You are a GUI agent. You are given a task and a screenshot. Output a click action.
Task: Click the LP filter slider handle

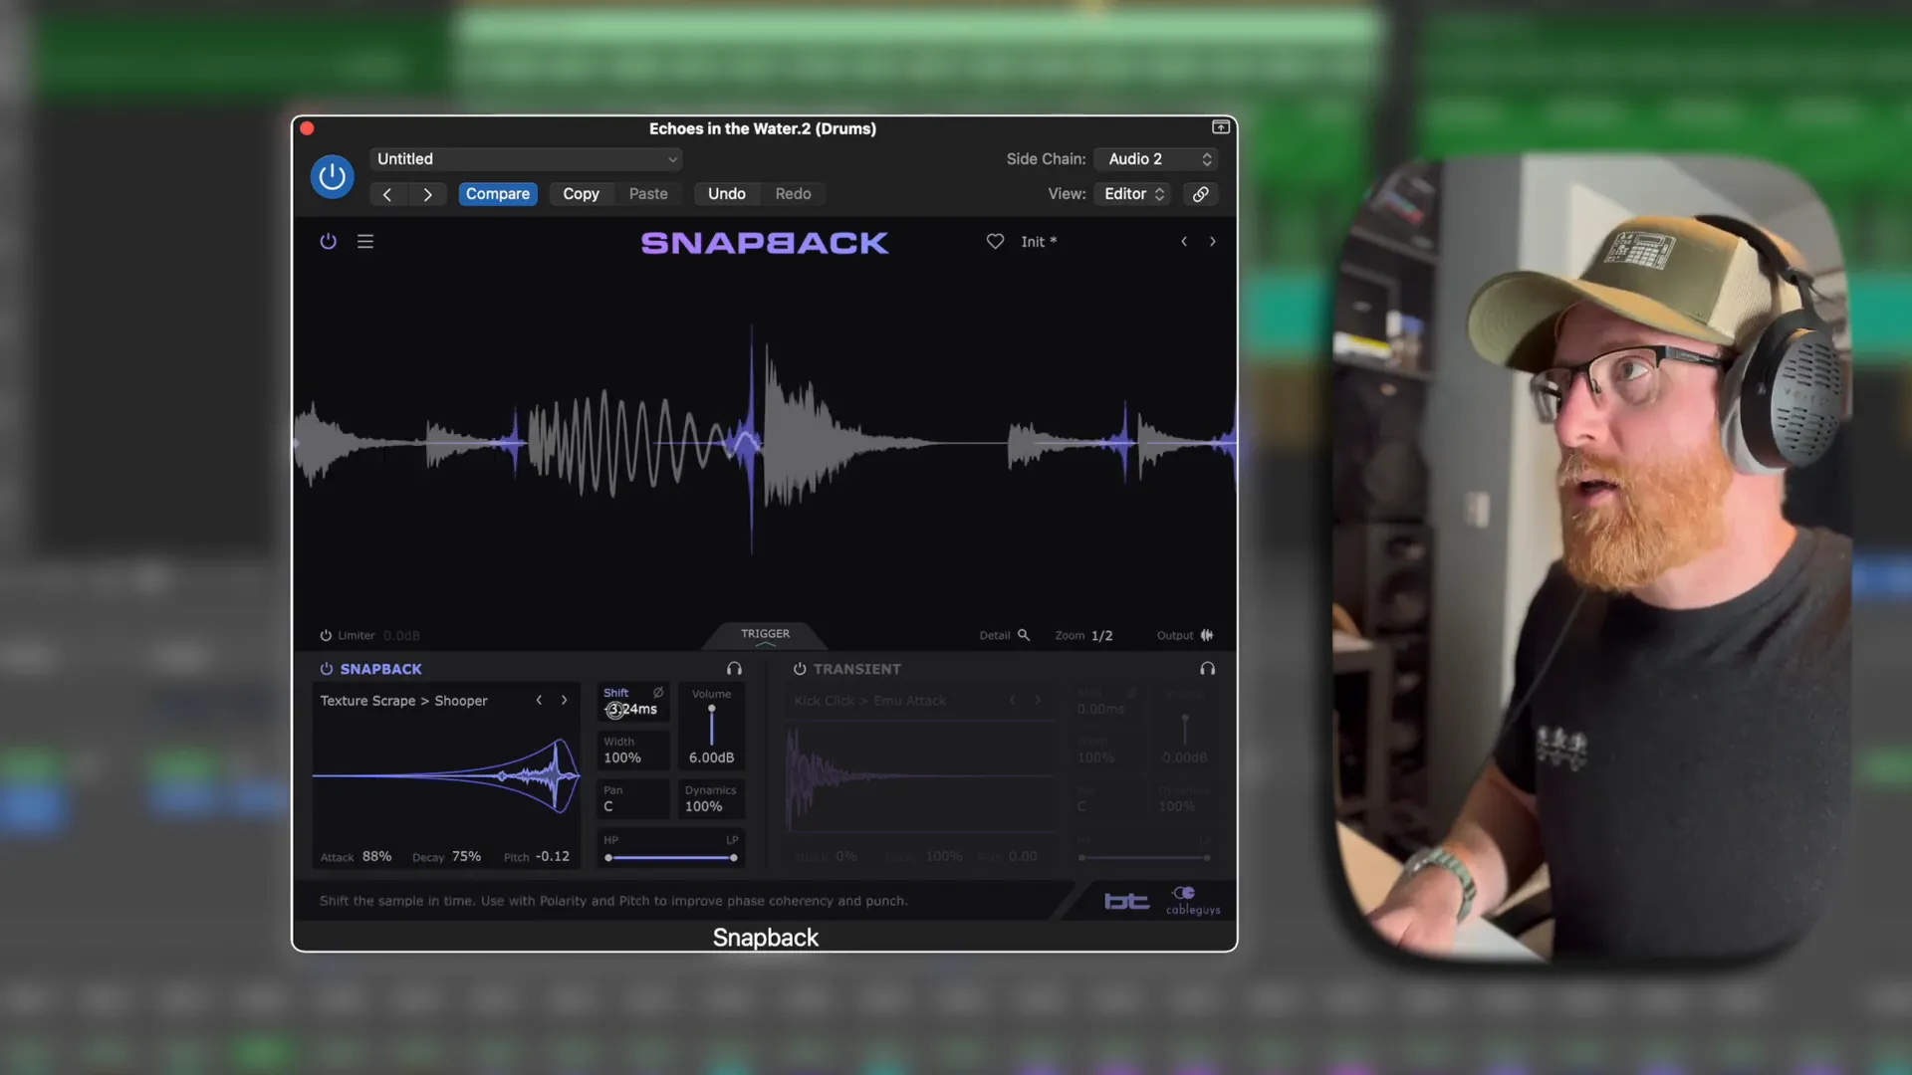tap(734, 858)
